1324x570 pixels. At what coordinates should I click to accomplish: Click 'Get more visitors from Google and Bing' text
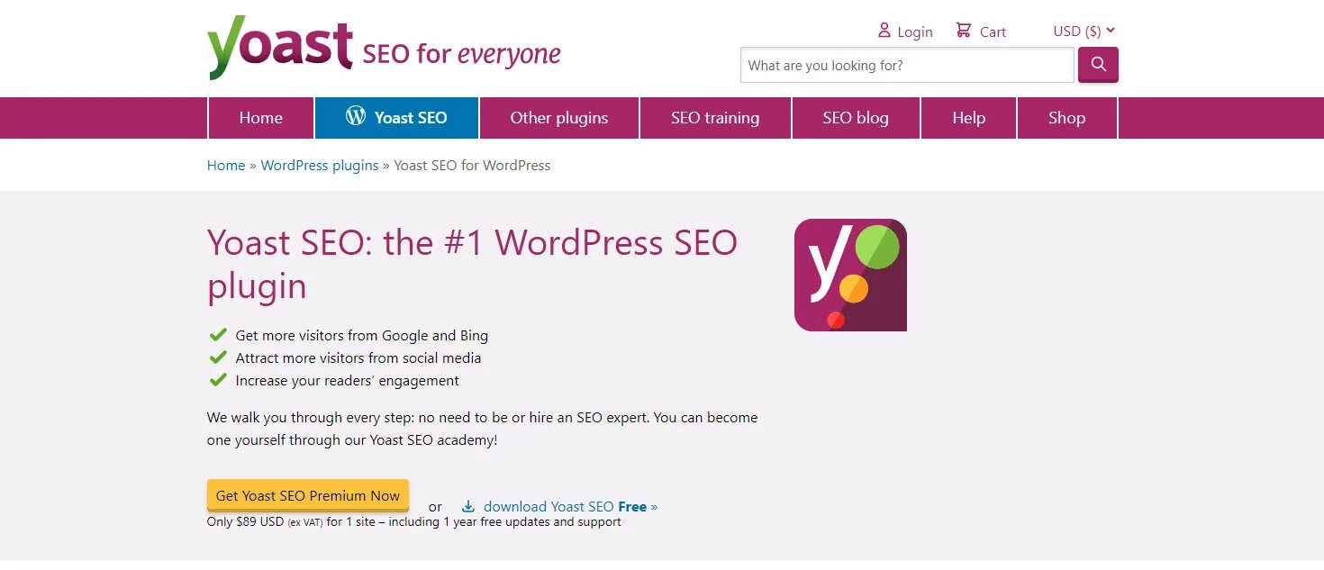[x=362, y=335]
